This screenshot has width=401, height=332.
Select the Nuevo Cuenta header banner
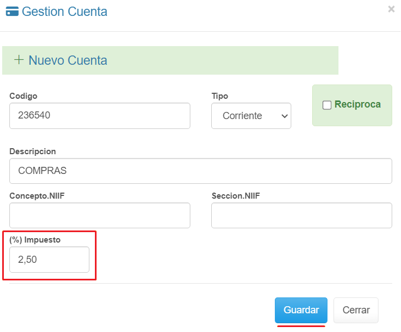coord(170,60)
